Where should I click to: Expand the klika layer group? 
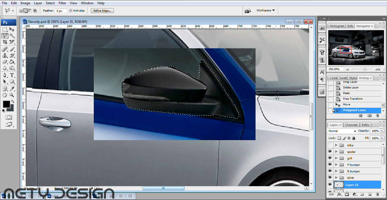[336, 145]
